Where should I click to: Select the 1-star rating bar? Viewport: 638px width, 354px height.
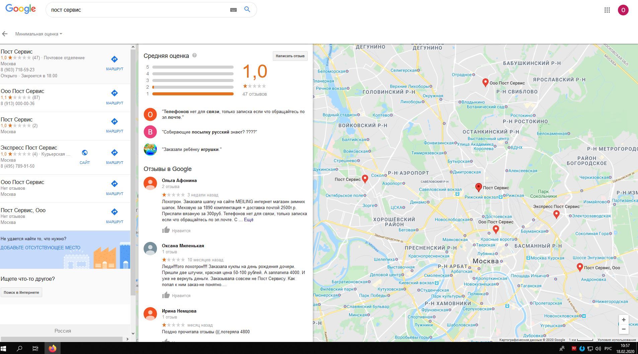[x=193, y=94]
